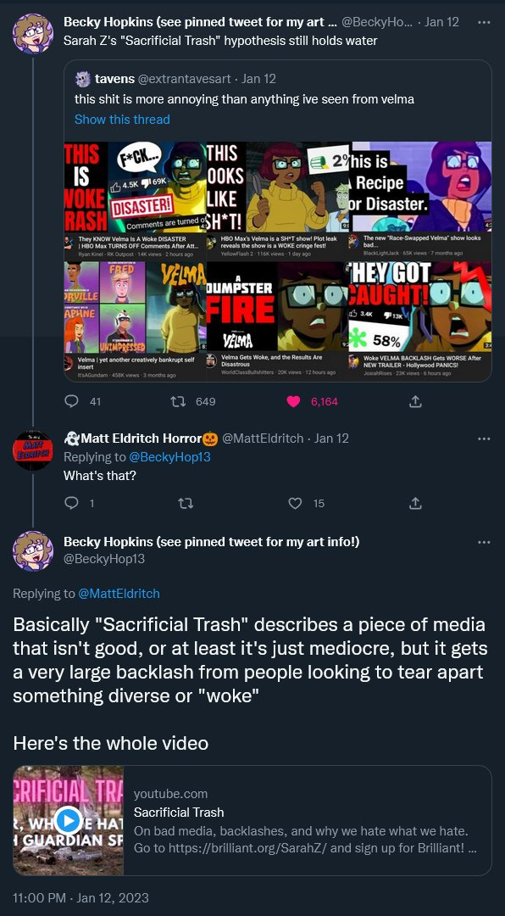
Task: Open reply icon on Becky's first tweet
Action: 71,401
